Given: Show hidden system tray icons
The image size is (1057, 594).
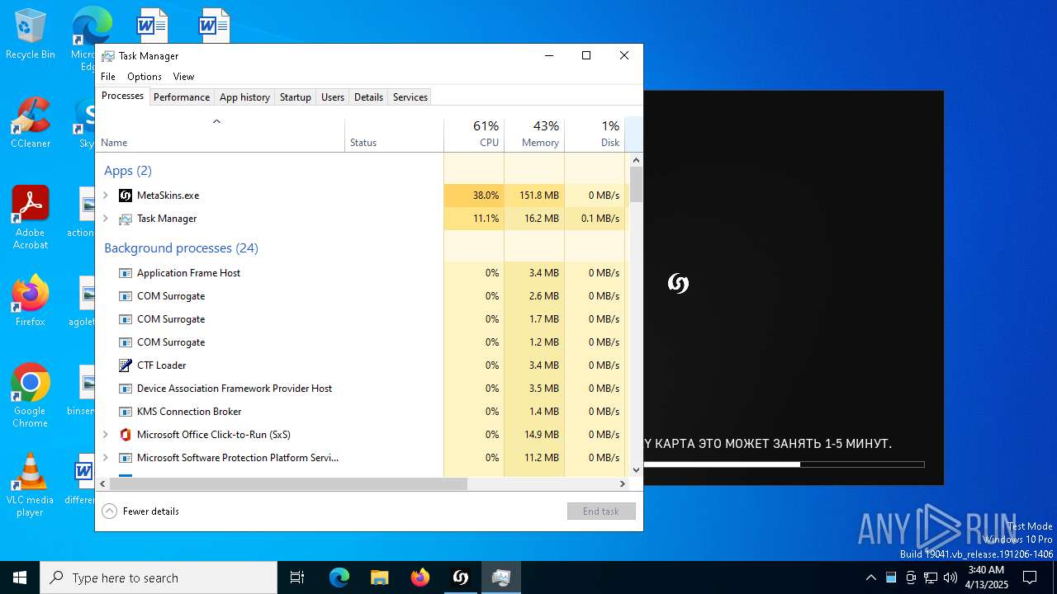Looking at the screenshot, I should point(870,577).
